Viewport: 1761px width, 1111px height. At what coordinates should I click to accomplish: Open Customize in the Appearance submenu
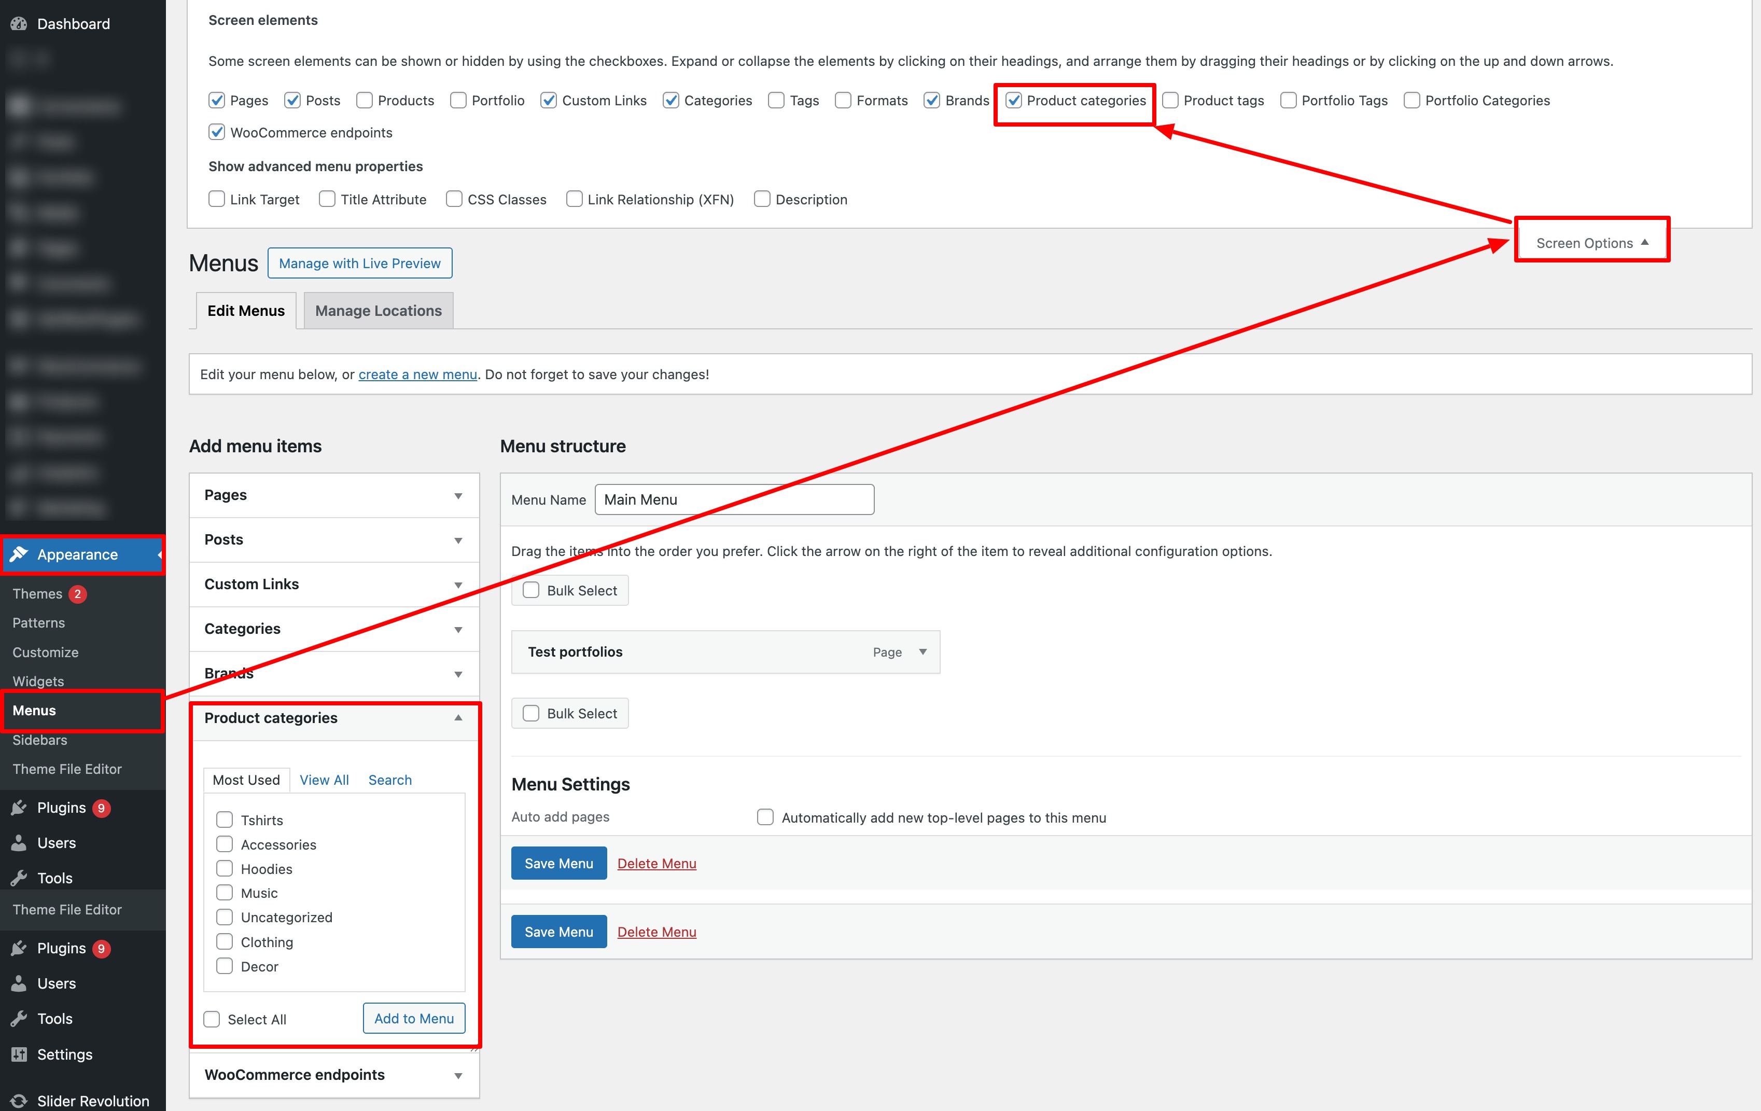point(45,652)
